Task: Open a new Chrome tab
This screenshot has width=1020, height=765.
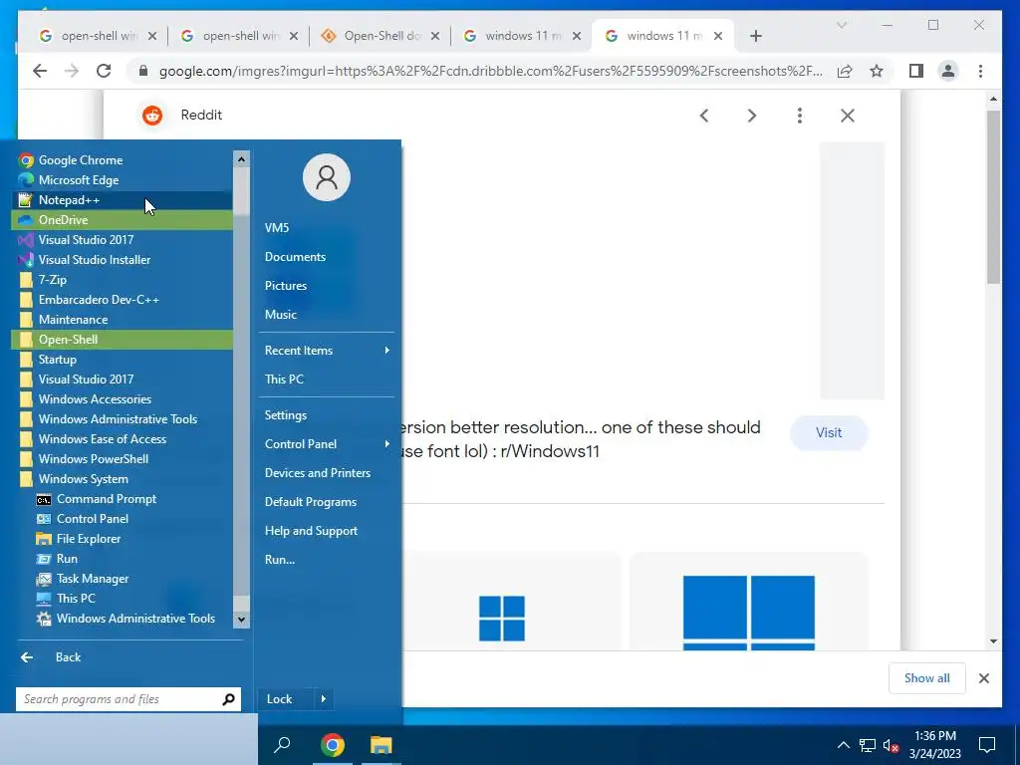Action: pyautogui.click(x=755, y=36)
